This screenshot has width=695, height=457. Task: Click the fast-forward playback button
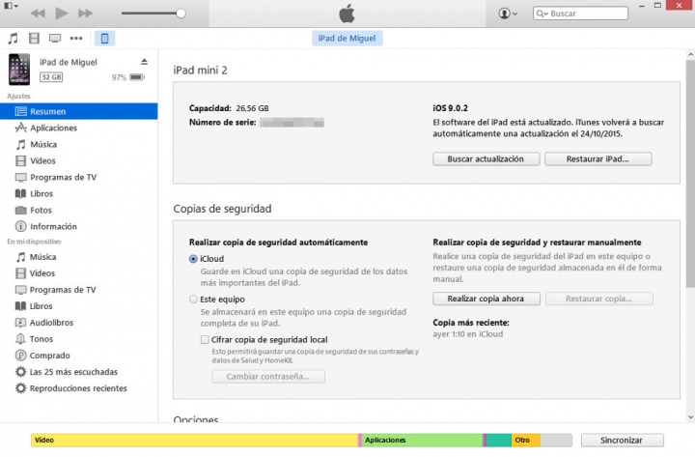[x=85, y=14]
